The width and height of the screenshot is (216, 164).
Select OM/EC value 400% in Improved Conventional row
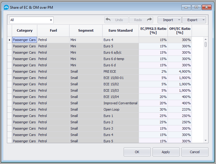(x=180, y=103)
